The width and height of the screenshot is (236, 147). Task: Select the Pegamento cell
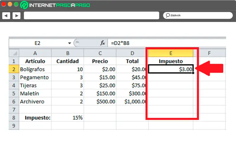pos(35,77)
